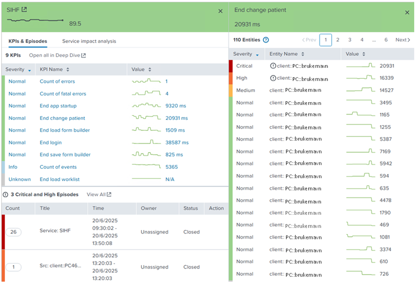Switch to KPIs & Episodes tab
This screenshot has width=416, height=283.
click(28, 41)
